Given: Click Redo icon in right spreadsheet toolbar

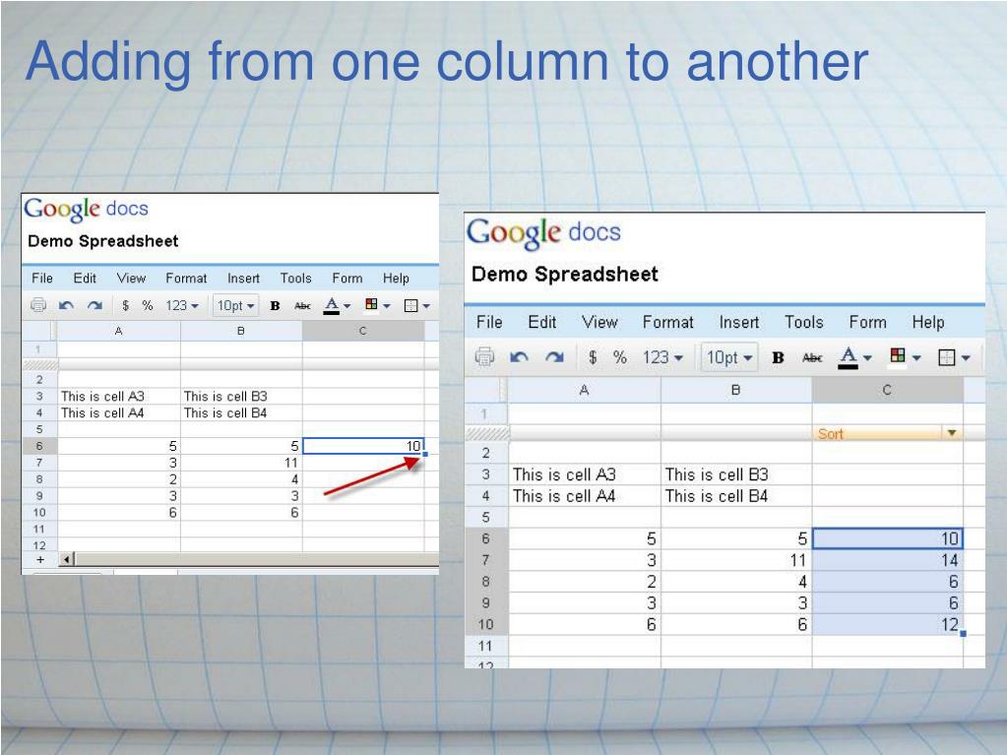Looking at the screenshot, I should coord(554,357).
